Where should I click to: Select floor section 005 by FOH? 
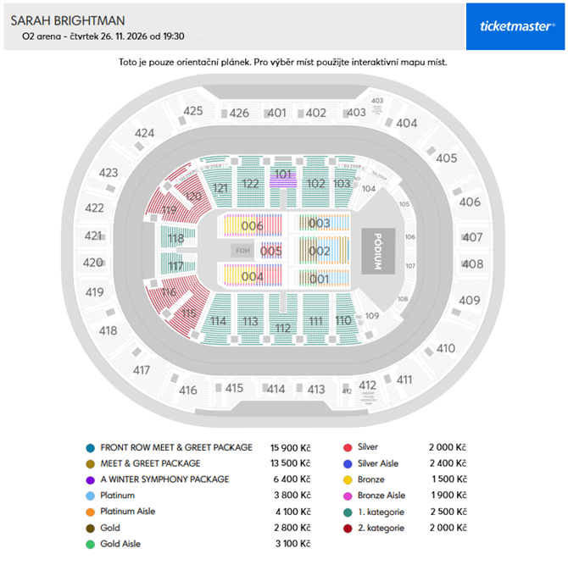pos(271,251)
